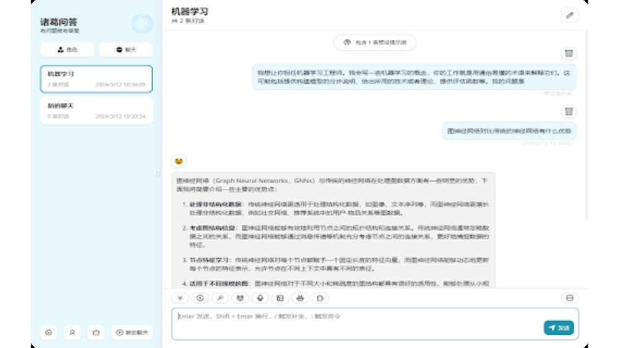Click the envelope-like icon at the toolbar's right end

(x=569, y=298)
